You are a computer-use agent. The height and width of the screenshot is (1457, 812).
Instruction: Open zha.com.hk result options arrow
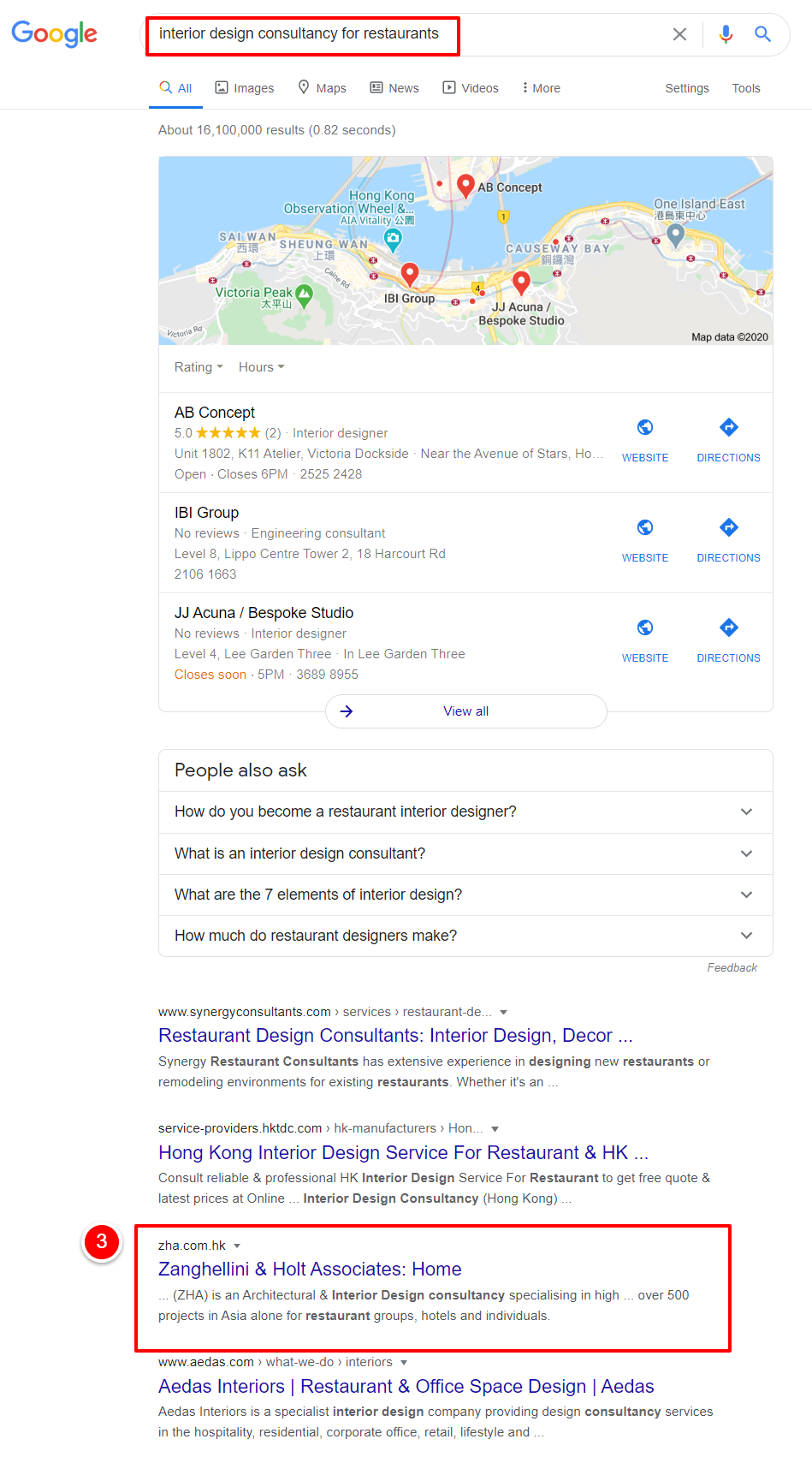[237, 1246]
